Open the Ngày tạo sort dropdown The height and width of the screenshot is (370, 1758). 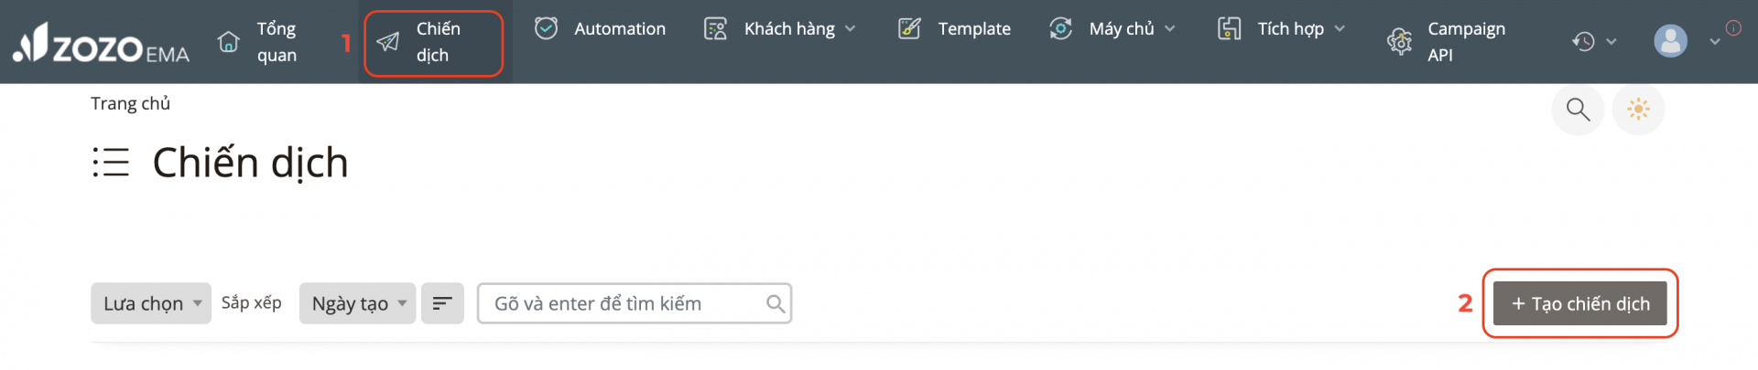click(x=358, y=303)
